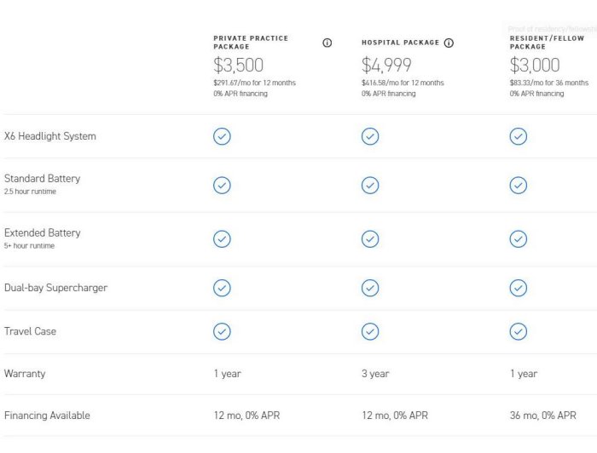Click Standard Battery checkmark under Resident/Fellow Package
Screen dimensions: 597x453
click(518, 185)
